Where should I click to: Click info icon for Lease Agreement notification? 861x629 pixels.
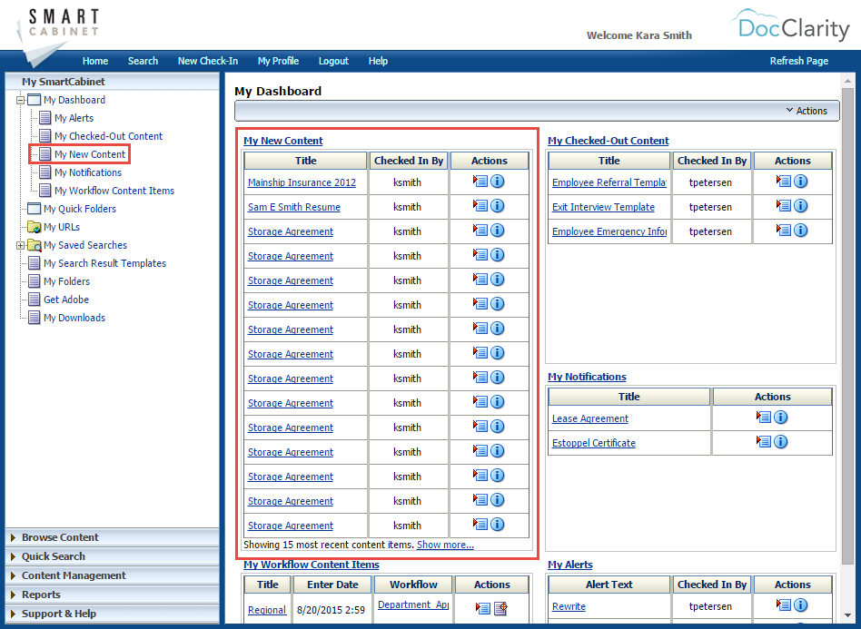point(779,417)
